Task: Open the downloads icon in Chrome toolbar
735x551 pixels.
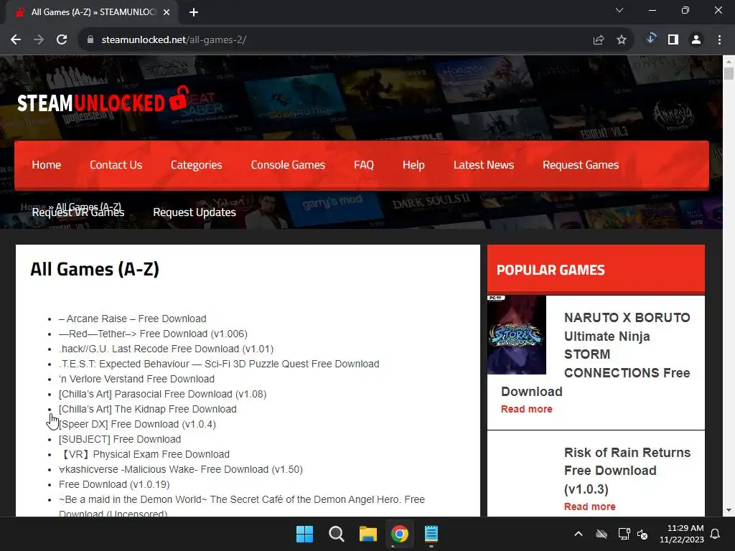Action: pyautogui.click(x=650, y=39)
